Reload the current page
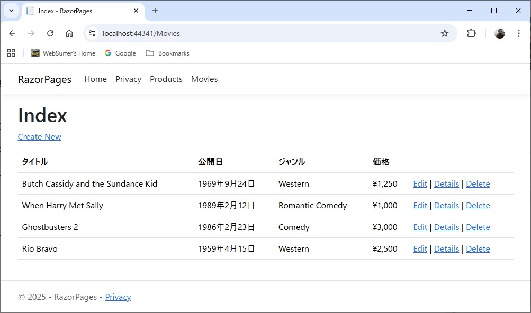Screen dimensions: 531x313 pos(50,33)
